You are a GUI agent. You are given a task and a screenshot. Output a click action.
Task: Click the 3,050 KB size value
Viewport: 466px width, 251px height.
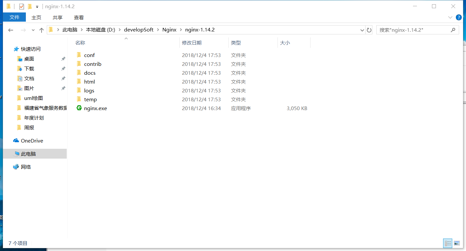pos(297,108)
